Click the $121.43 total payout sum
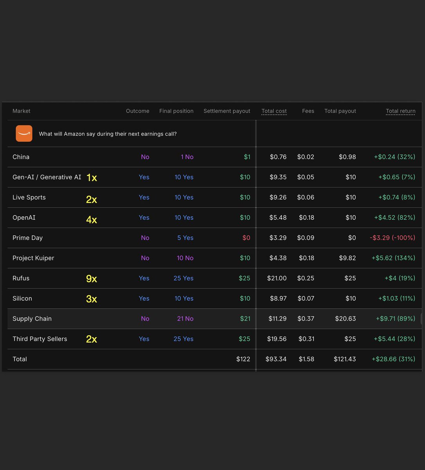The image size is (425, 470). [345, 359]
